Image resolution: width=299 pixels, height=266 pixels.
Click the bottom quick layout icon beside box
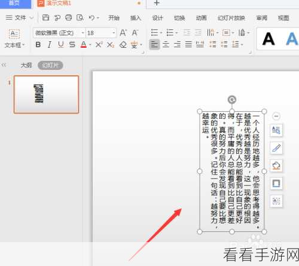coord(276,201)
